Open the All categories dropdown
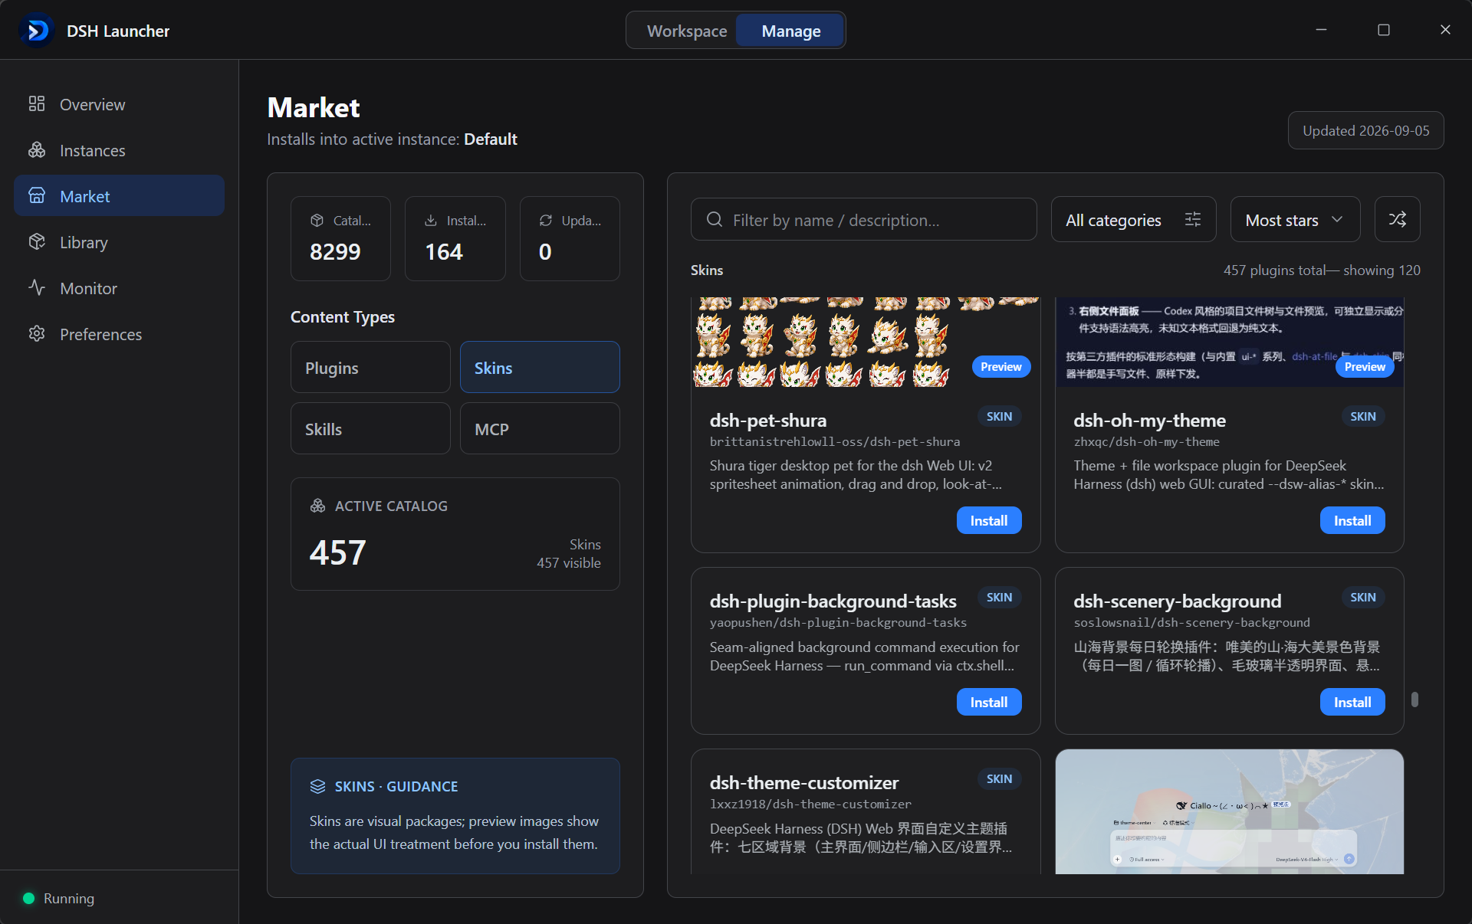 click(x=1133, y=219)
